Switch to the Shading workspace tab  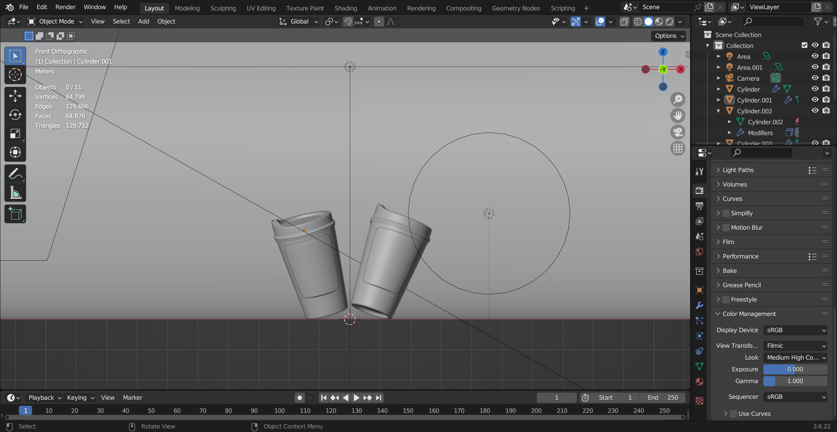346,8
